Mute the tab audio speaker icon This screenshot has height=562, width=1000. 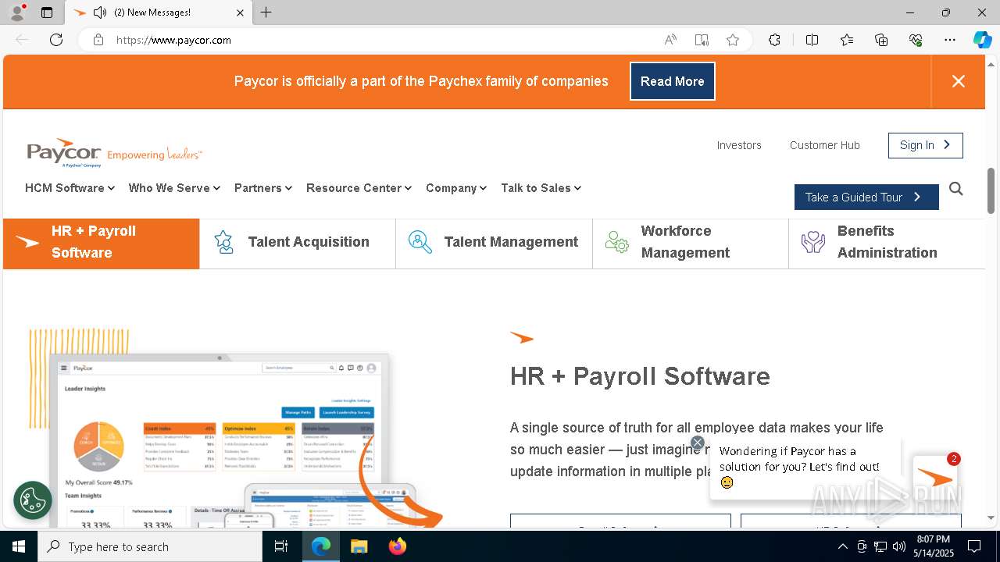[99, 12]
